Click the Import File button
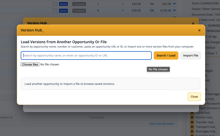Viewport: 220px width, 136px height. (191, 55)
